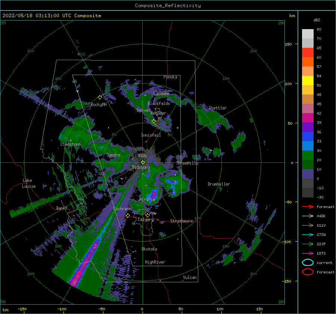Click the 'Vulcan' city label
This screenshot has height=314, width=336.
pyautogui.click(x=190, y=277)
